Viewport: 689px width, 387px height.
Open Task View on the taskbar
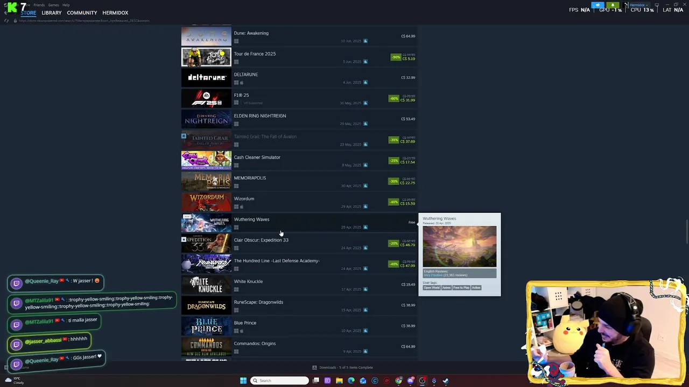click(x=316, y=381)
